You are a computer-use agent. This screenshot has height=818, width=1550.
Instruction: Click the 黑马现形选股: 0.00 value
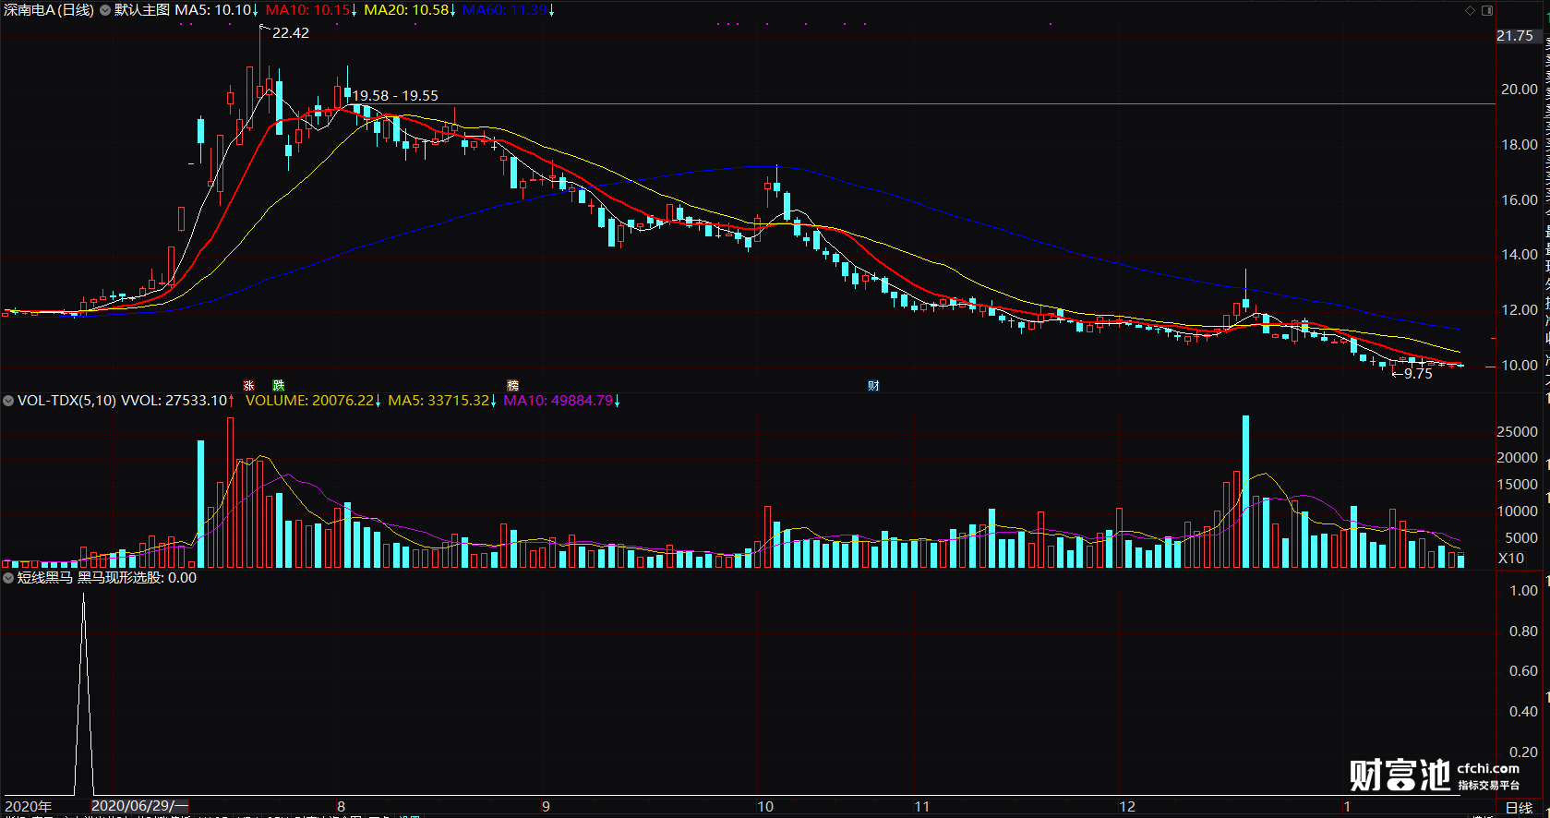click(x=137, y=578)
